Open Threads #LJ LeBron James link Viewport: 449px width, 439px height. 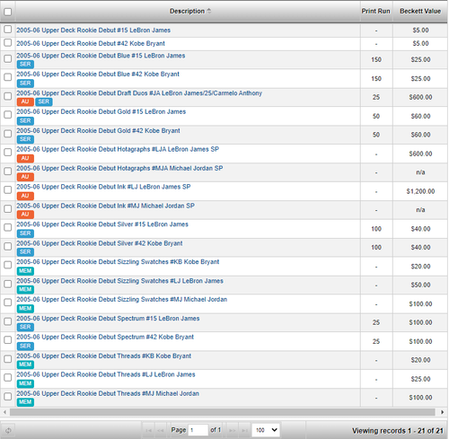pos(106,374)
